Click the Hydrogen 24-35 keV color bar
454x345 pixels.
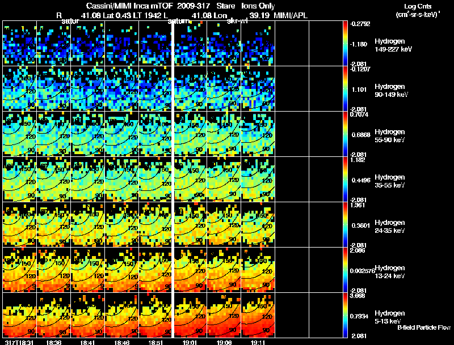[x=345, y=225]
